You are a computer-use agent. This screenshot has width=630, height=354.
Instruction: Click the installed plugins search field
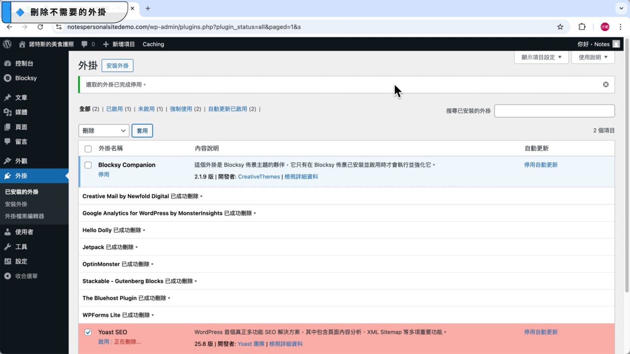click(554, 111)
